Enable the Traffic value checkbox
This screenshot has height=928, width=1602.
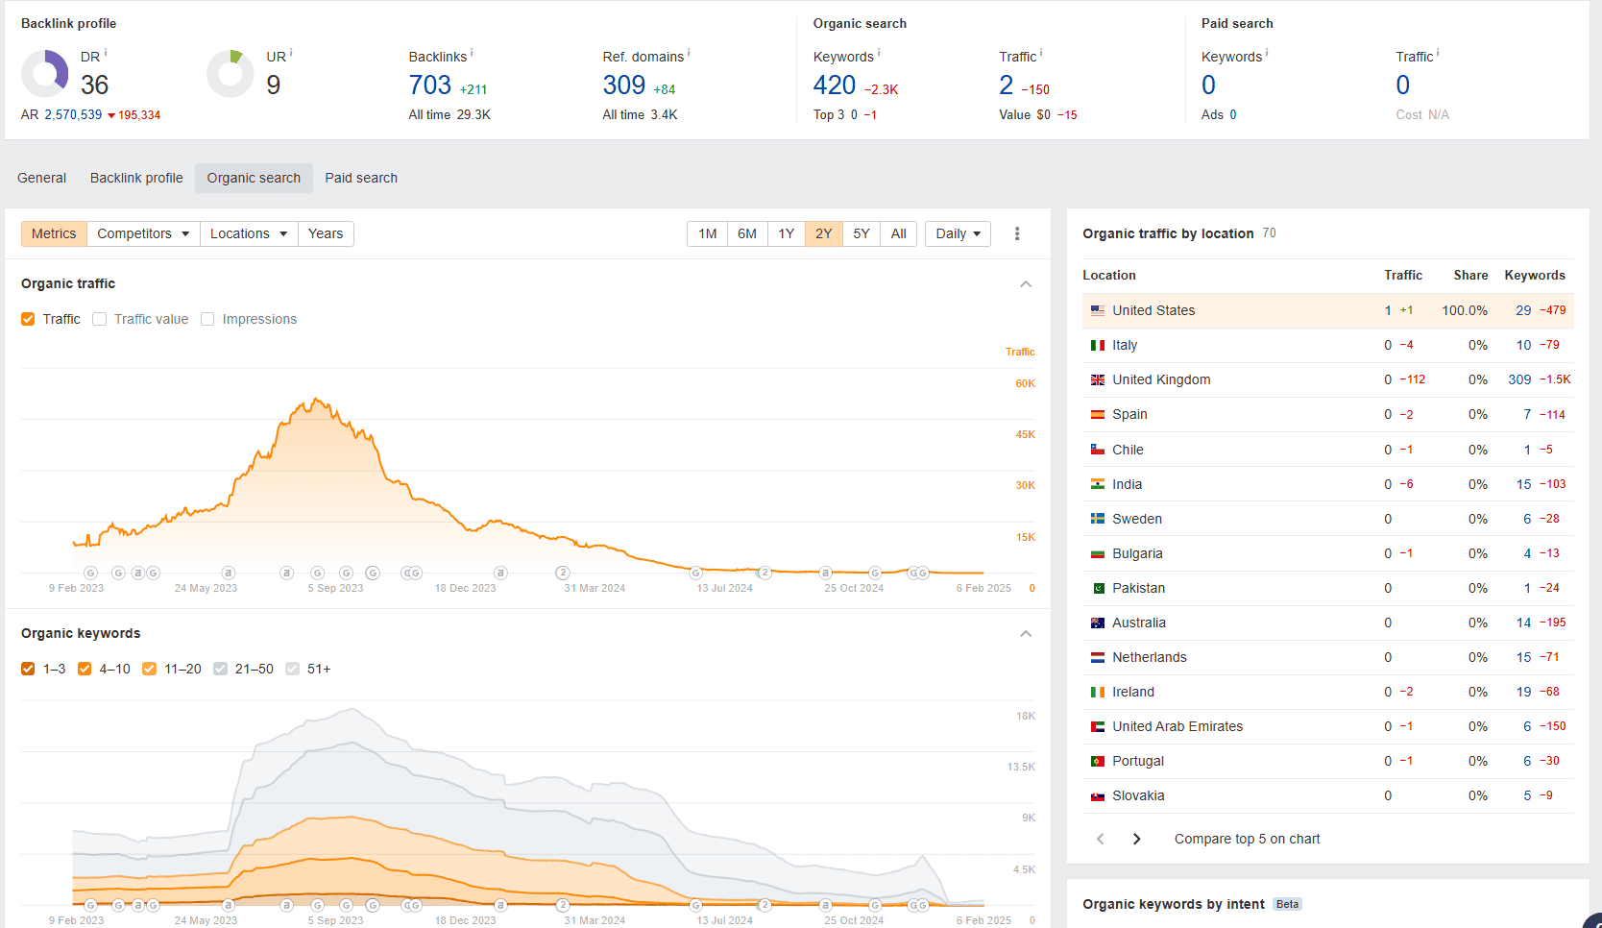[x=99, y=319]
